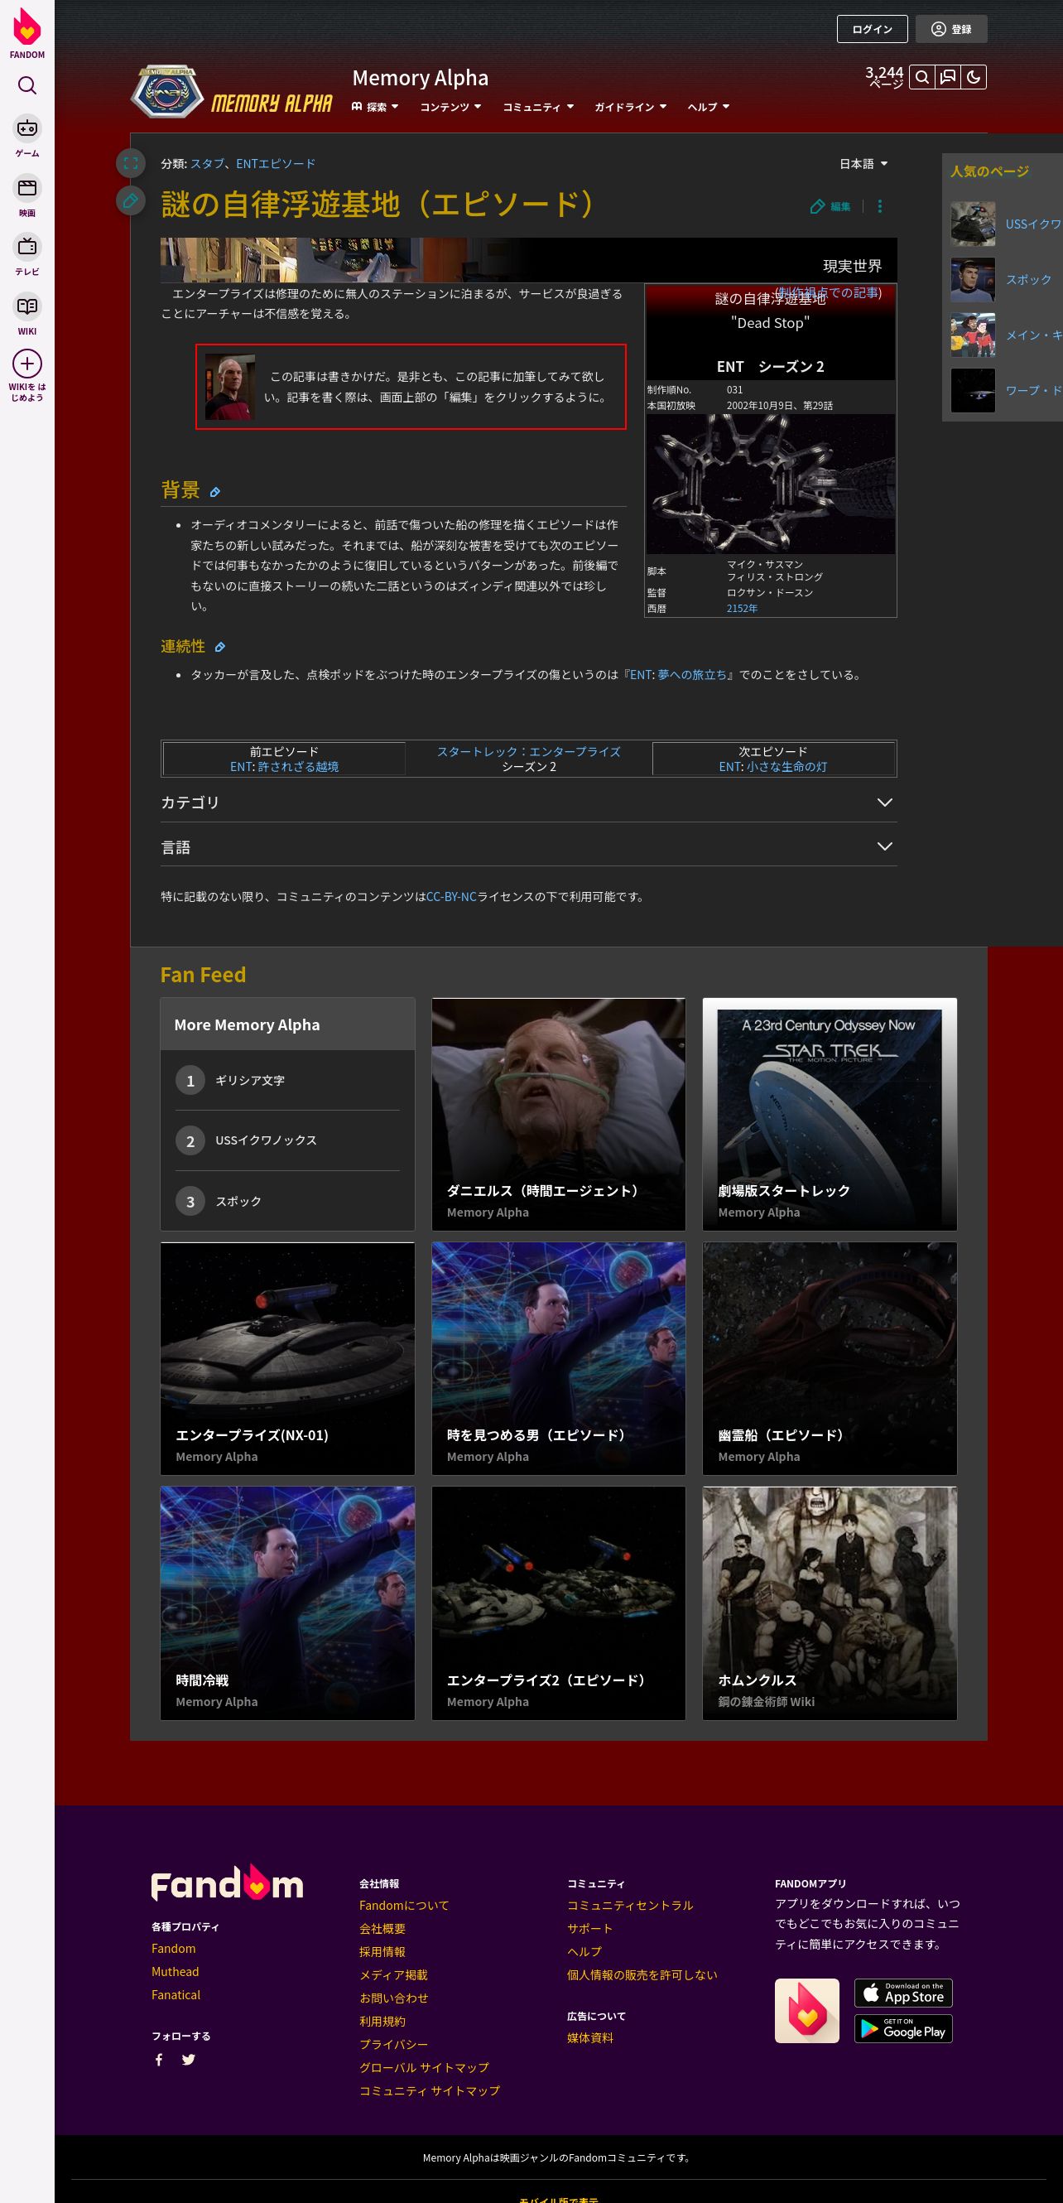
Task: Expand page width with fullscreen icon
Action: pyautogui.click(x=131, y=163)
